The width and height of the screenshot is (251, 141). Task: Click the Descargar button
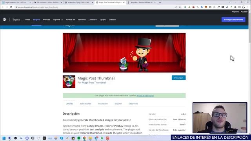point(178,78)
